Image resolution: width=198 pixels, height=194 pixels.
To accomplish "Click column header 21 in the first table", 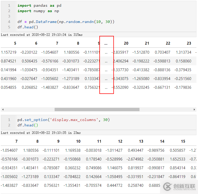I will pyautogui.click(x=147, y=43).
